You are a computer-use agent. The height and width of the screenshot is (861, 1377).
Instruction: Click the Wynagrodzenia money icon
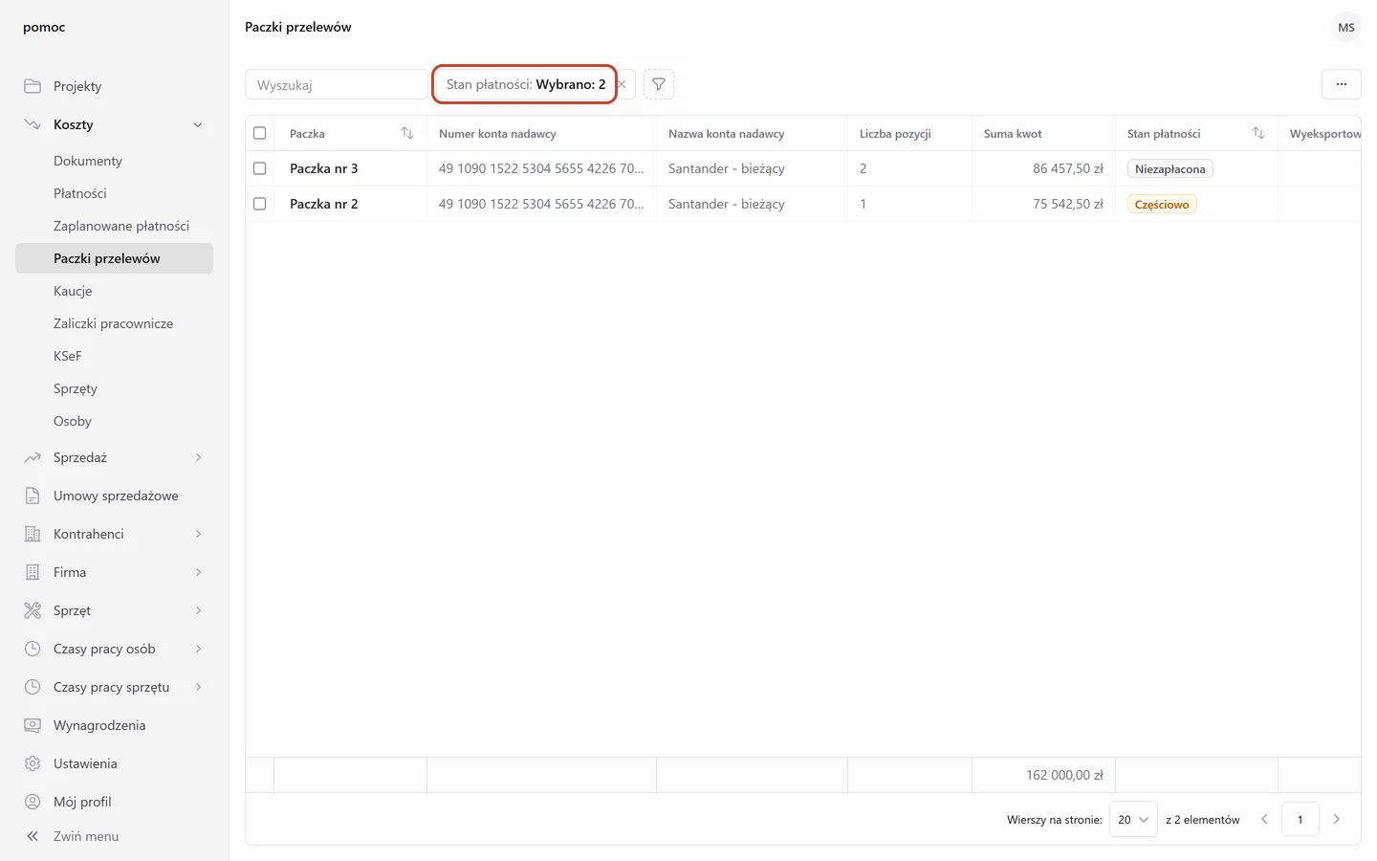tap(33, 725)
